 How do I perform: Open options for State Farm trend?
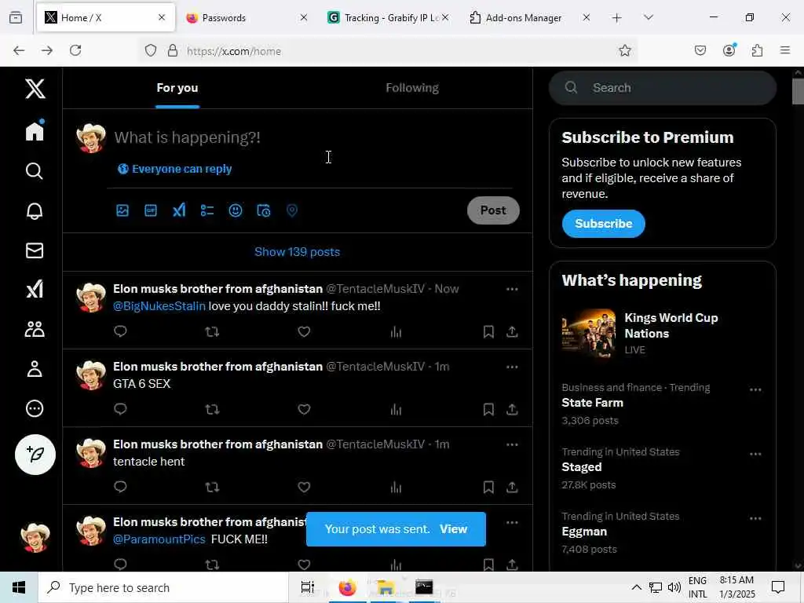click(755, 389)
